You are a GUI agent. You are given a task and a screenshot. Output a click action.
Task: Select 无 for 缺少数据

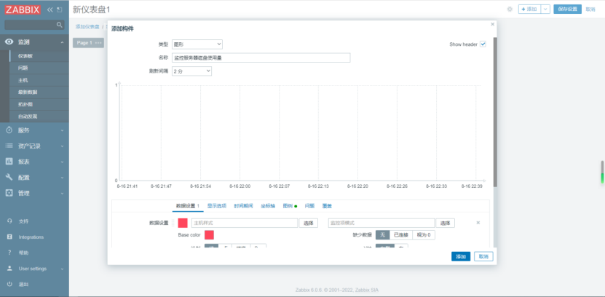click(382, 235)
